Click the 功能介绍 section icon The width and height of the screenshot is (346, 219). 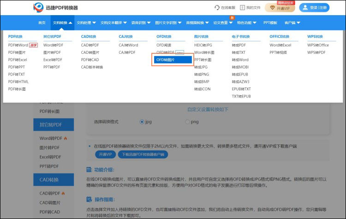(x=89, y=170)
